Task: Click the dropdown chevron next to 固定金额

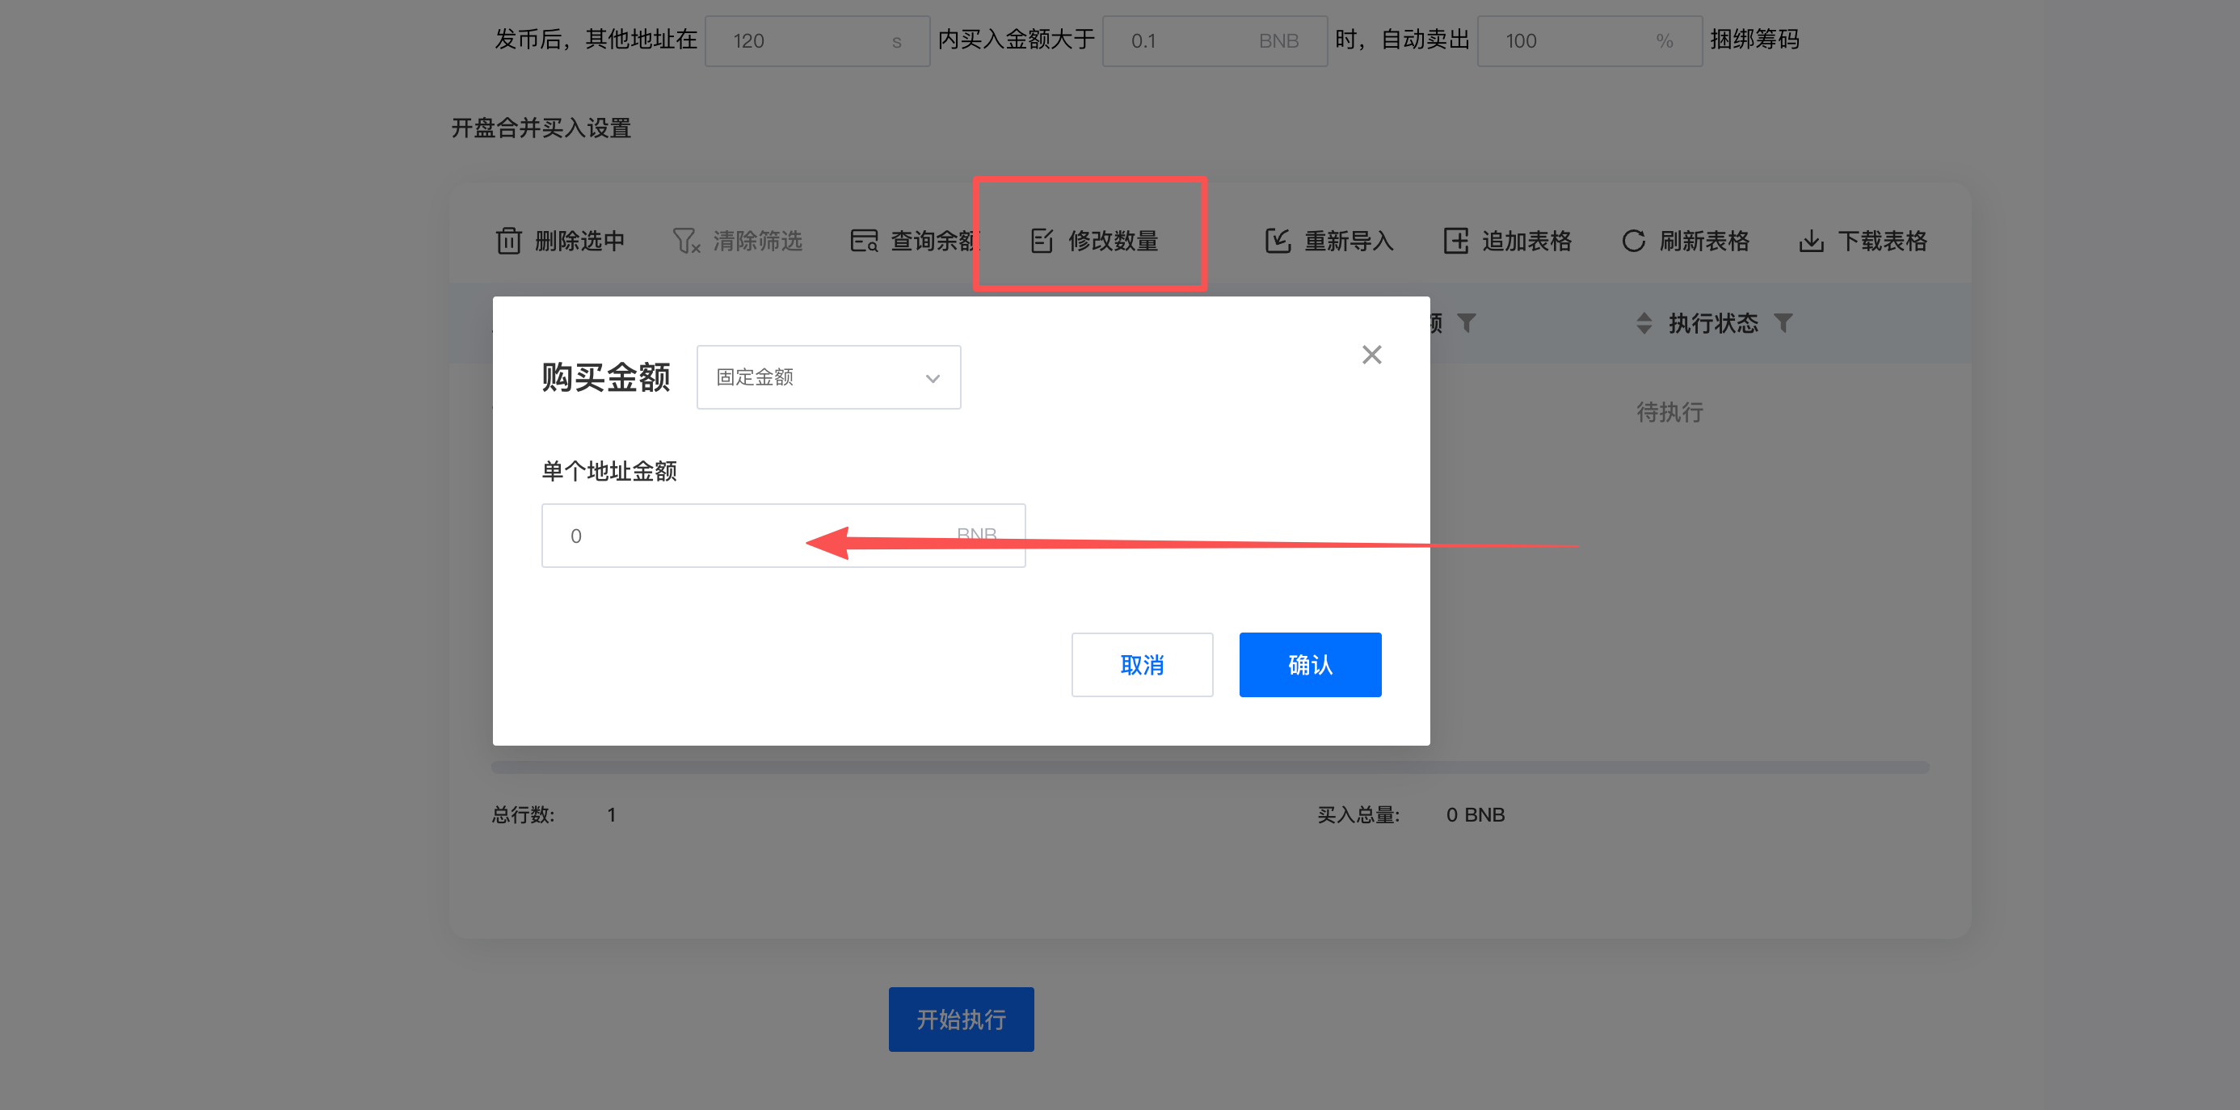Action: (x=933, y=378)
